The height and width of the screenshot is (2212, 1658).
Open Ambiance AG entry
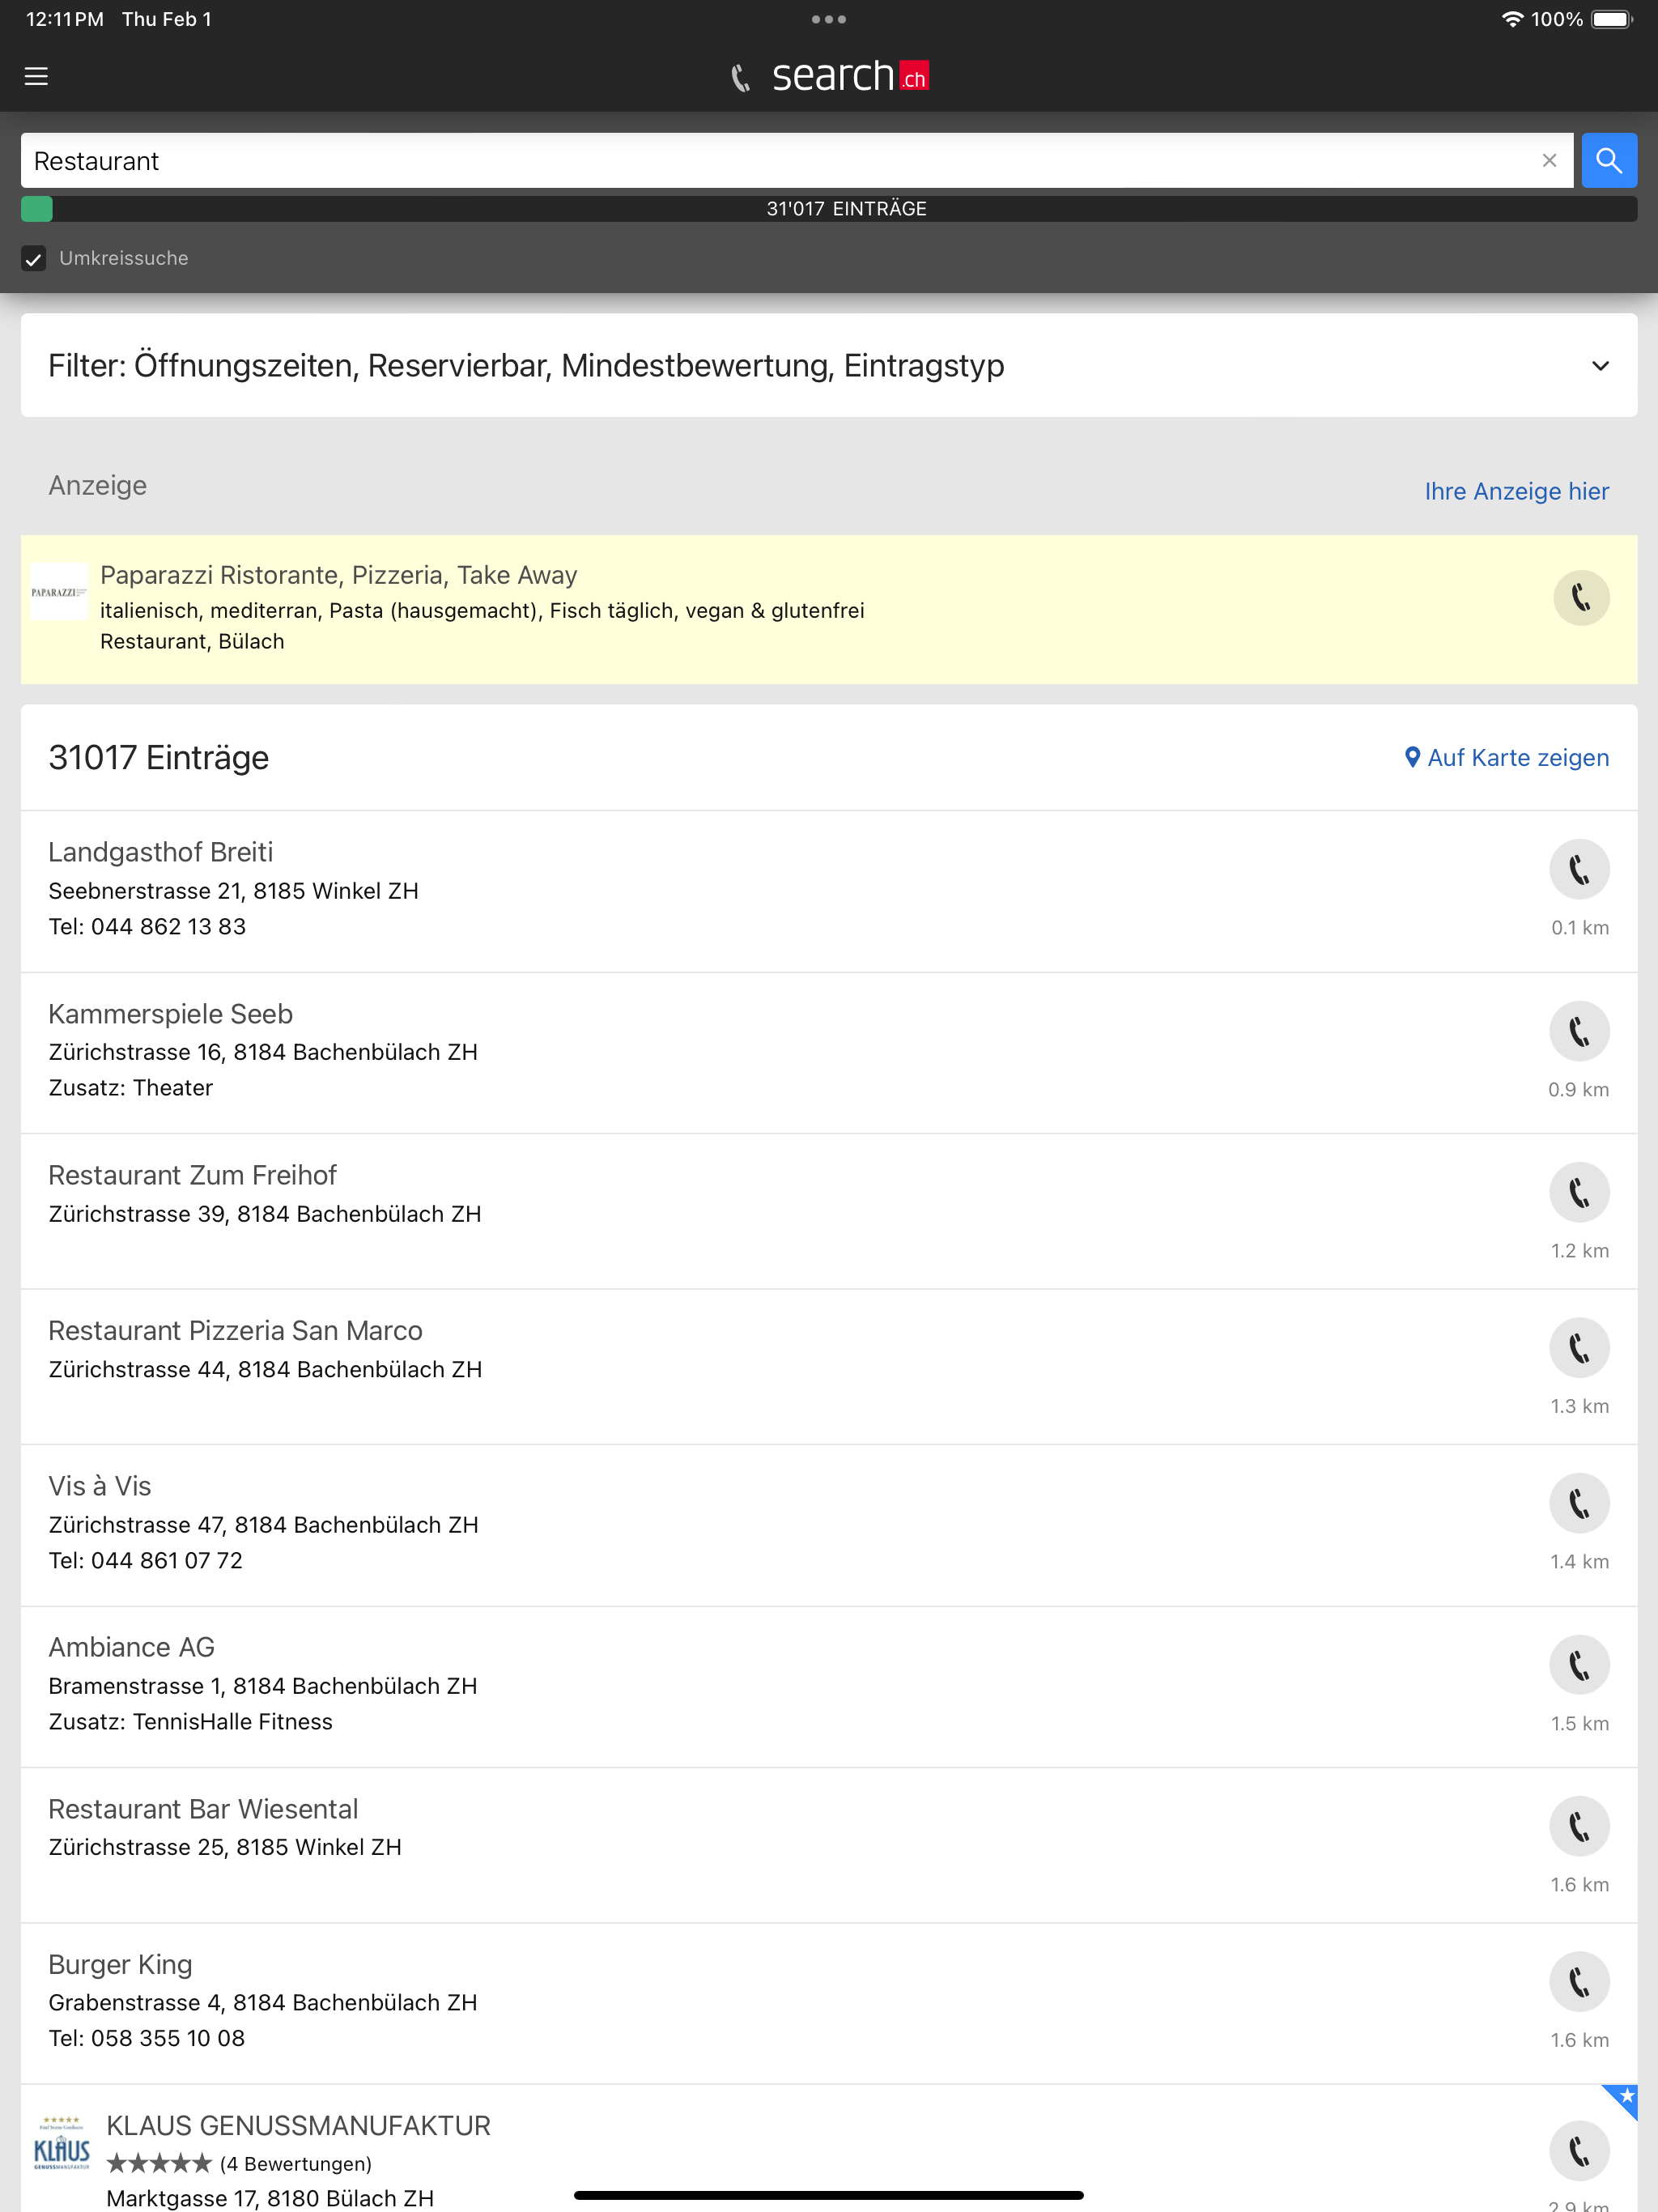pos(829,1687)
